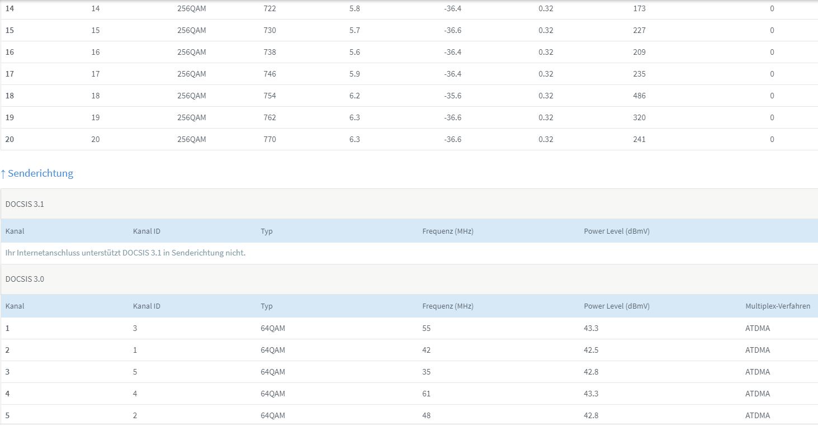The height and width of the screenshot is (426, 818).
Task: Click Kanal ID header in DOCSIS 3.0 table
Action: point(146,306)
